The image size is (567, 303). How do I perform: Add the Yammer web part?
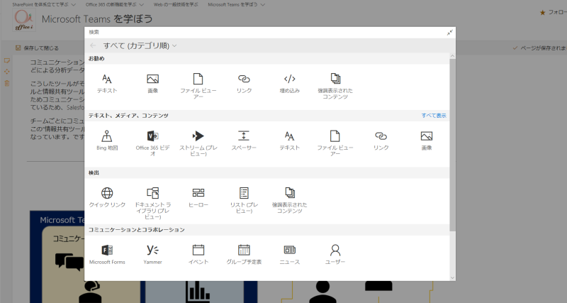152,255
